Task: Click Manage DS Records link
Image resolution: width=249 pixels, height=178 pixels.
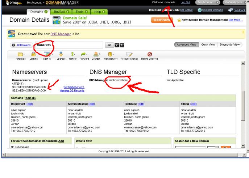Action: pyautogui.click(x=72, y=91)
